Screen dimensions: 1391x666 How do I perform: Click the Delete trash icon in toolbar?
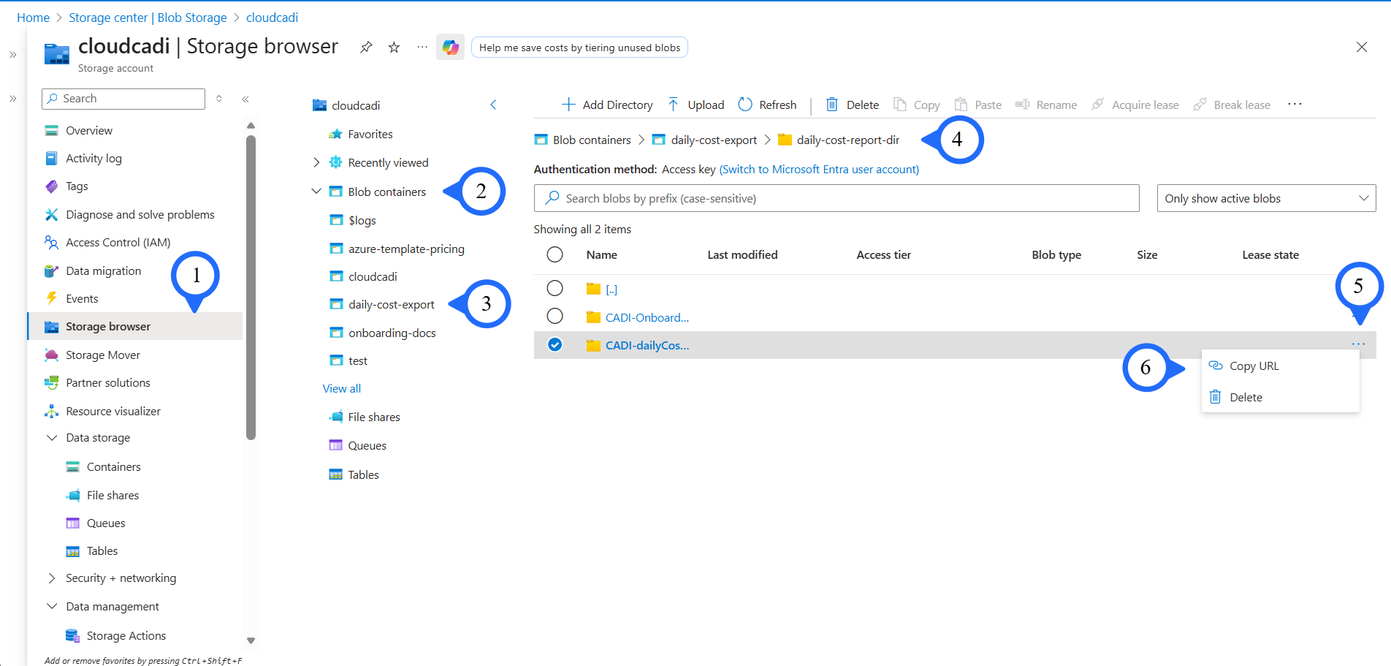[x=831, y=105]
